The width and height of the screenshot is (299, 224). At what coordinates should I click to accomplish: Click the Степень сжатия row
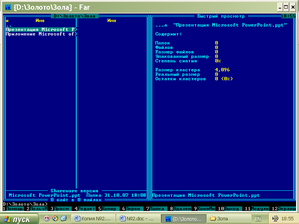pyautogui.click(x=188, y=61)
